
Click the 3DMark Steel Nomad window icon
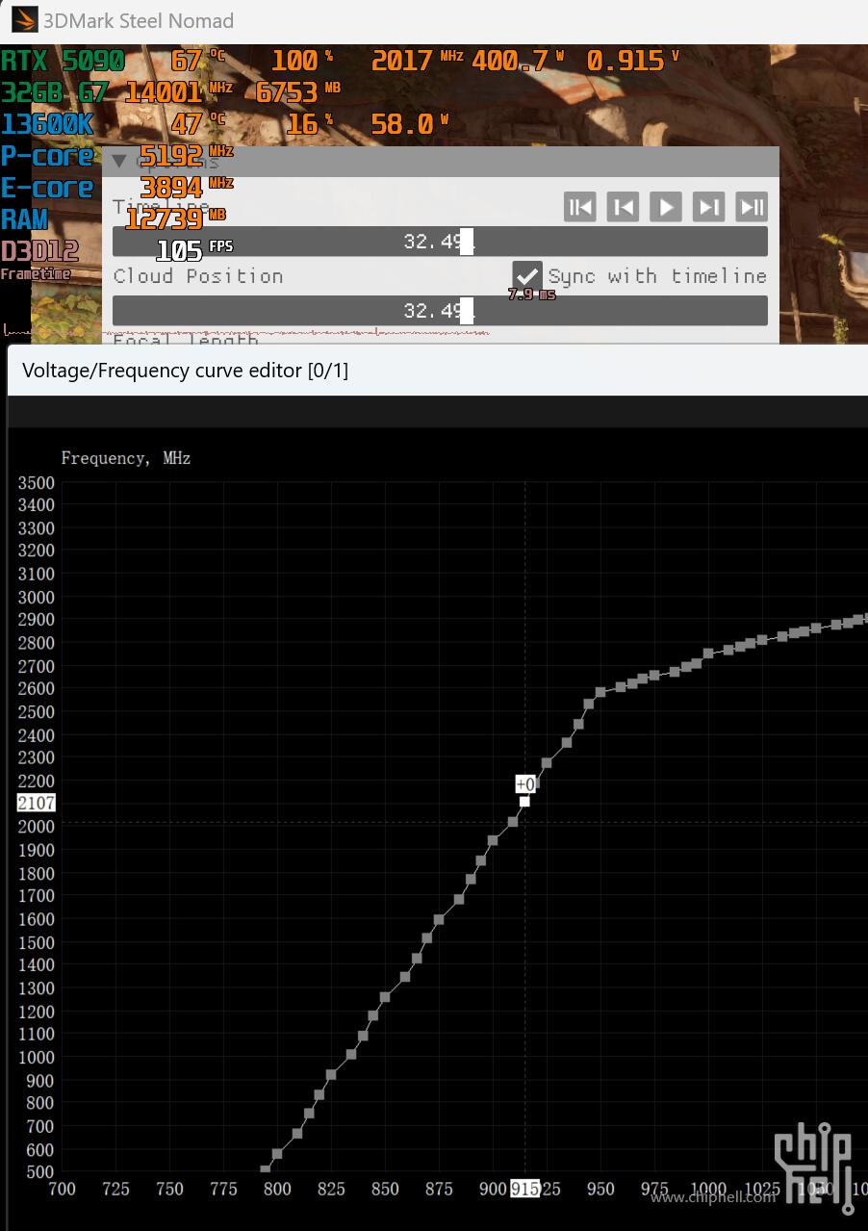click(x=25, y=20)
